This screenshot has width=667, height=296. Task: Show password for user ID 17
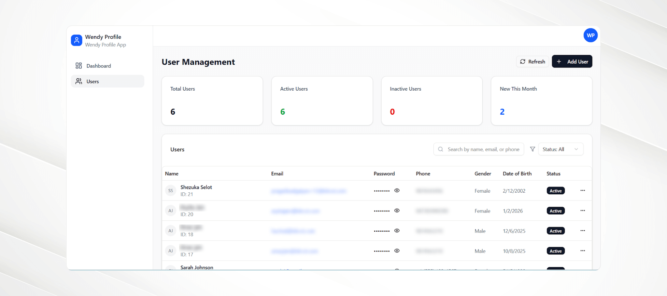tap(397, 251)
